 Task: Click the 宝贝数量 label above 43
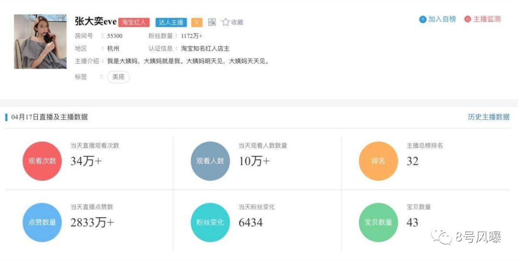[x=419, y=207]
